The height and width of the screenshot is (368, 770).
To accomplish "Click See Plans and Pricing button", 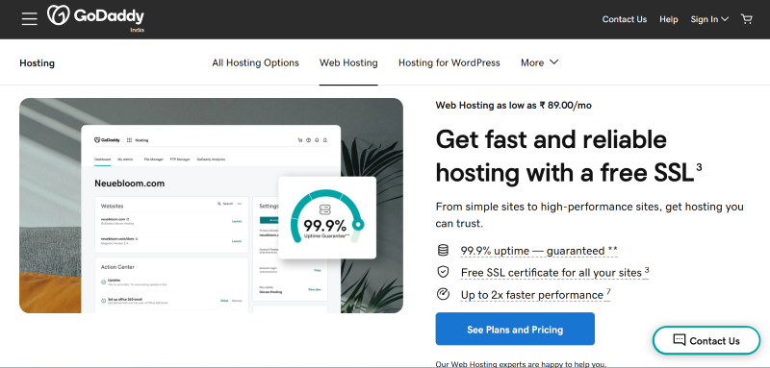I will tap(515, 330).
